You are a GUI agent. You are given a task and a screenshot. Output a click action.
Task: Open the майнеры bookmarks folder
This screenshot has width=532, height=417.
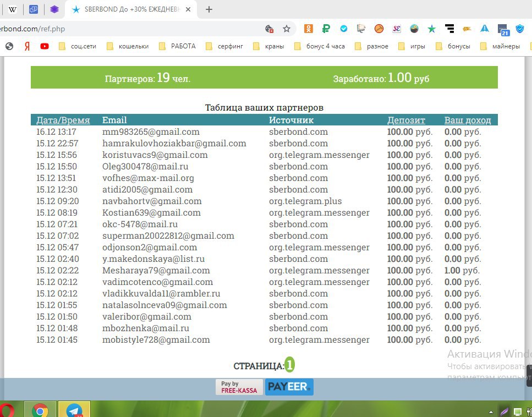click(500, 46)
